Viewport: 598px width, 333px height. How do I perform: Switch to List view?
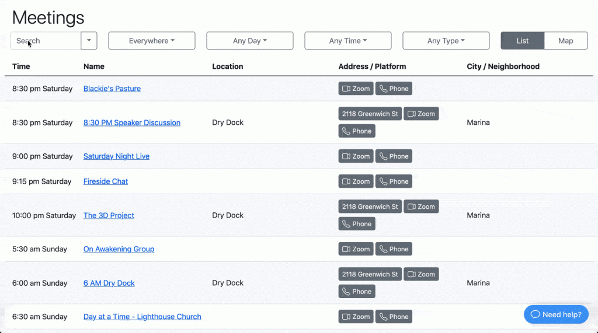(522, 41)
